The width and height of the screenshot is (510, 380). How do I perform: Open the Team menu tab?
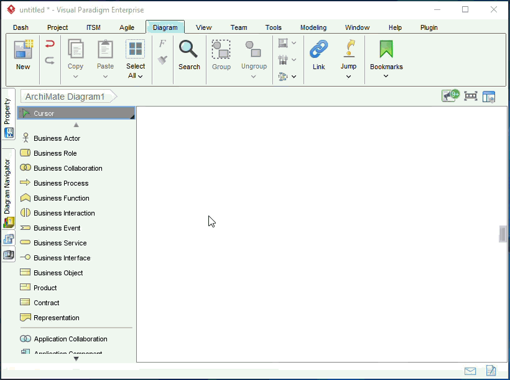click(x=239, y=27)
